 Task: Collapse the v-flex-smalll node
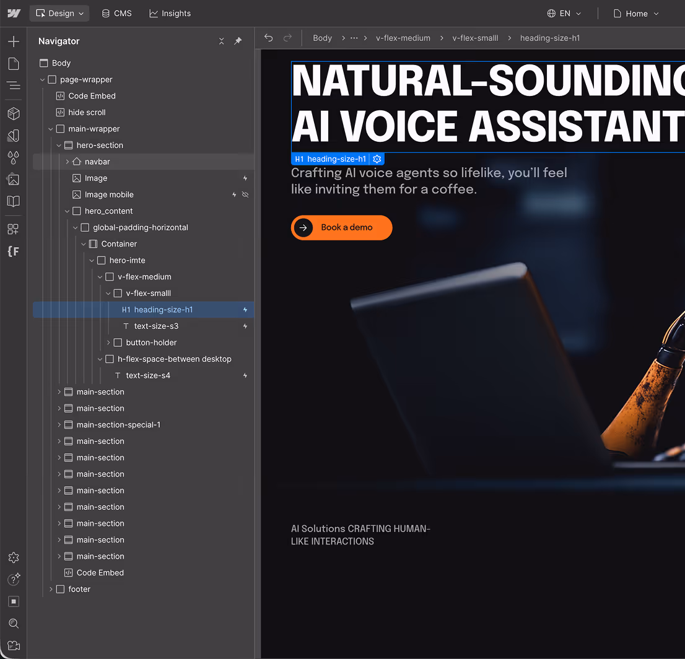pos(108,294)
